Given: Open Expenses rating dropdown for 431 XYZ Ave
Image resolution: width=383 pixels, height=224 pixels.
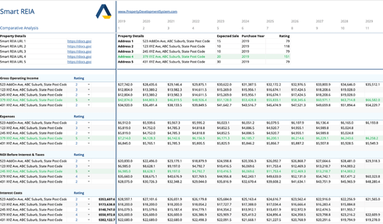Looking at the screenshot, I should [89, 143].
